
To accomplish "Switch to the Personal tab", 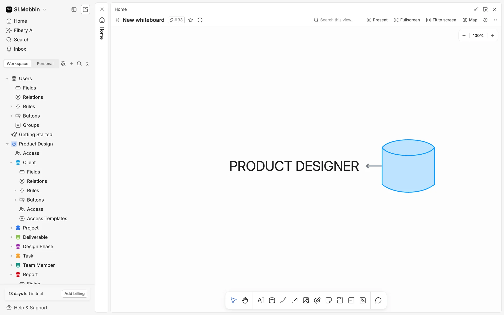I will [45, 64].
